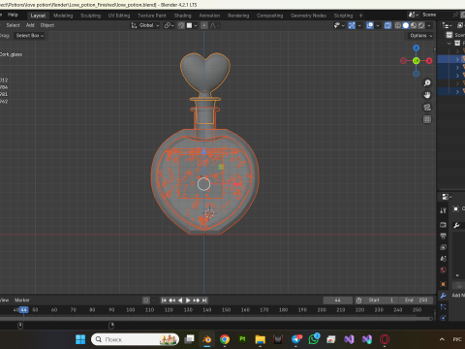Open the Scripting workspace tab

pyautogui.click(x=343, y=16)
